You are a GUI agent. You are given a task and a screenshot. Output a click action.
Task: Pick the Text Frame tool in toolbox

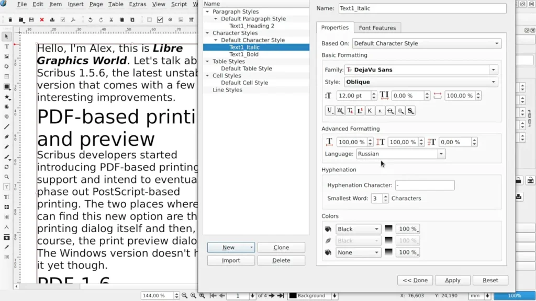6,47
